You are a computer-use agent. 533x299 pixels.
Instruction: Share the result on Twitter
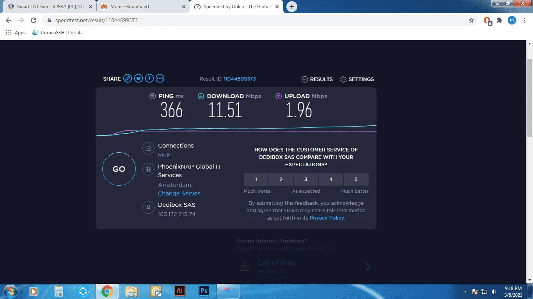139,79
